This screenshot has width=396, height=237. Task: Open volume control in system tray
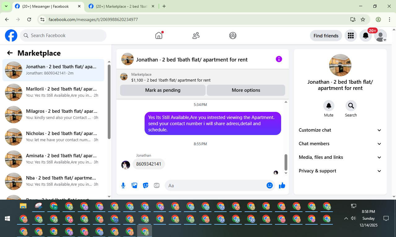353,218
